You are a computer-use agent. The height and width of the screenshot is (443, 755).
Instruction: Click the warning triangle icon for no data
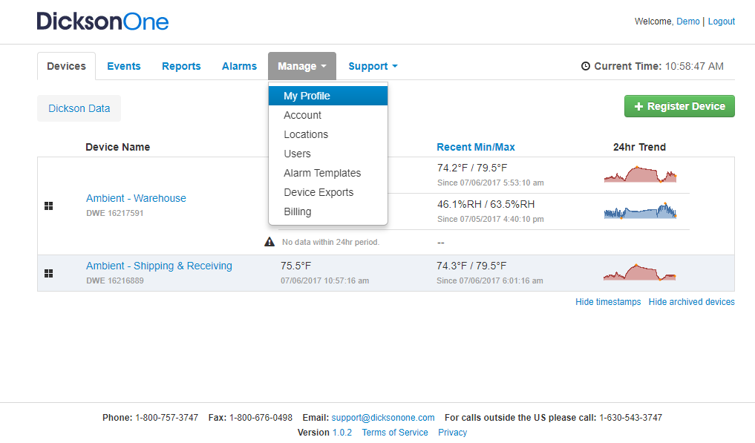pyautogui.click(x=269, y=242)
